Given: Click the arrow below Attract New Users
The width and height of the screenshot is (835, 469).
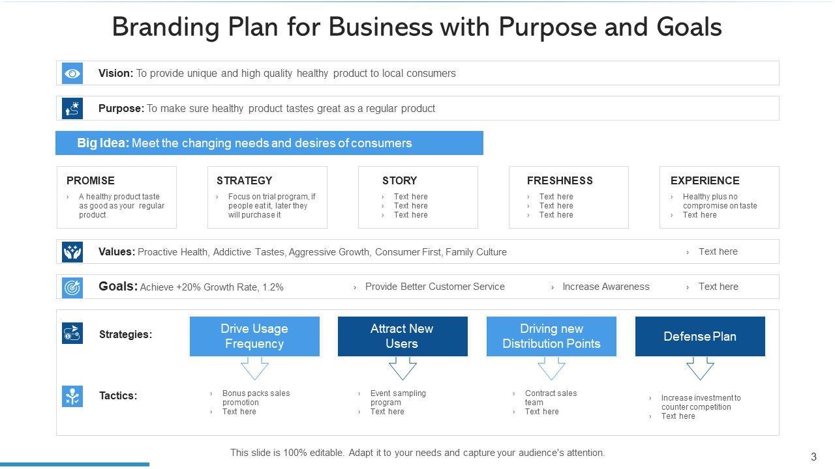Looking at the screenshot, I should (402, 368).
